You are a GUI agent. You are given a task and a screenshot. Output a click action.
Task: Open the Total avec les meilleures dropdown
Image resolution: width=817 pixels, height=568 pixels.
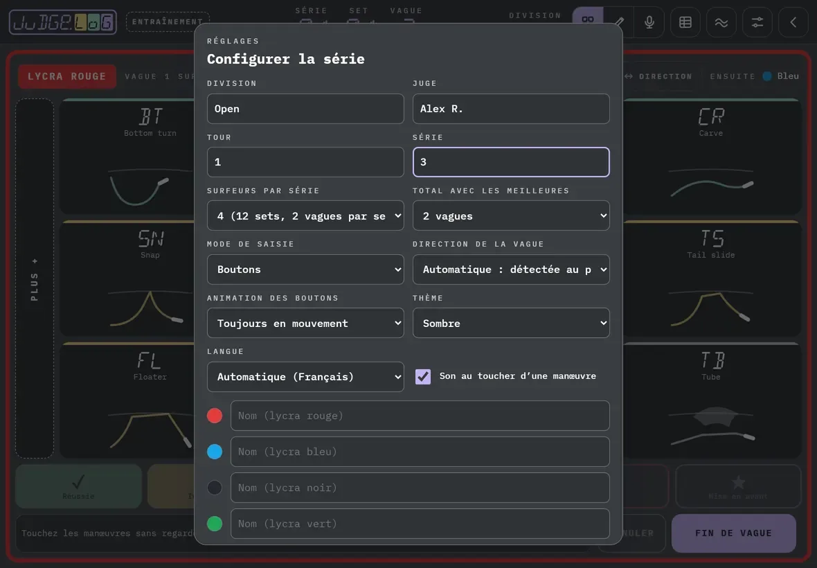pos(511,215)
